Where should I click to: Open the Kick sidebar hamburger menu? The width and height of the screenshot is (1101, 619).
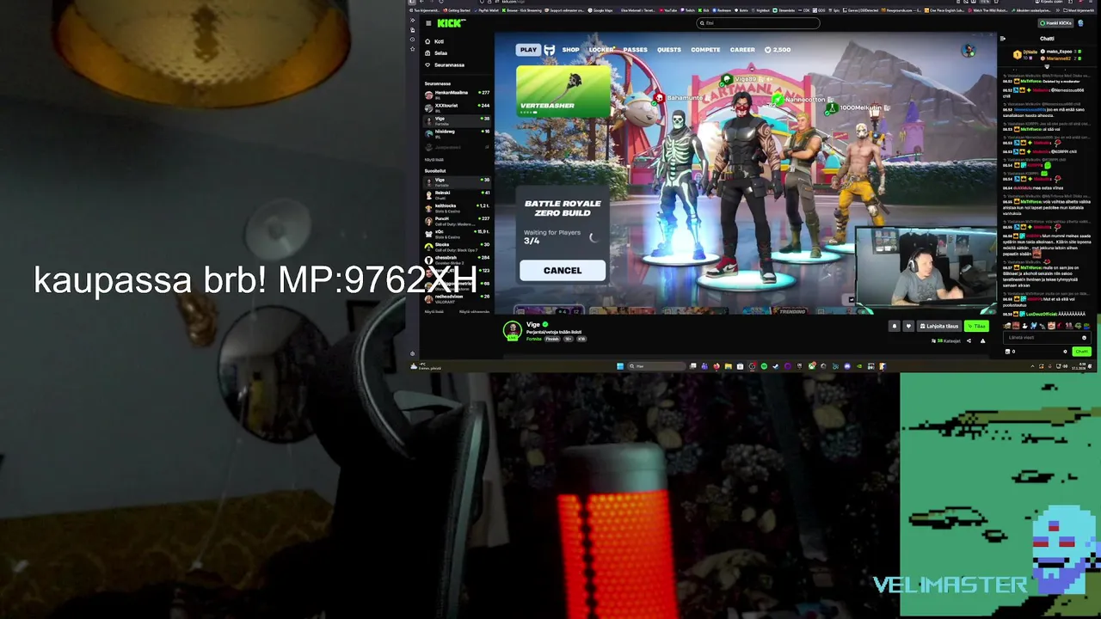coord(428,23)
